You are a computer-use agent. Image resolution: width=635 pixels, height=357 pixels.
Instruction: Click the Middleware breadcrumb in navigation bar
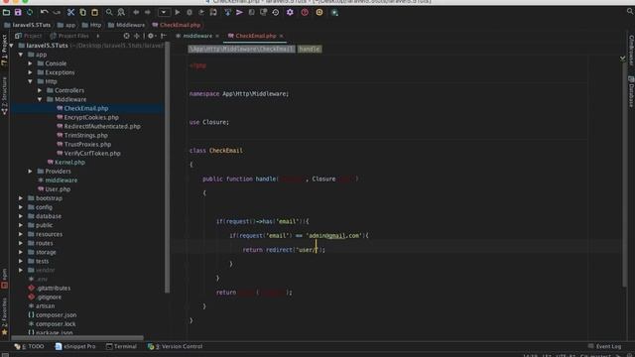126,25
